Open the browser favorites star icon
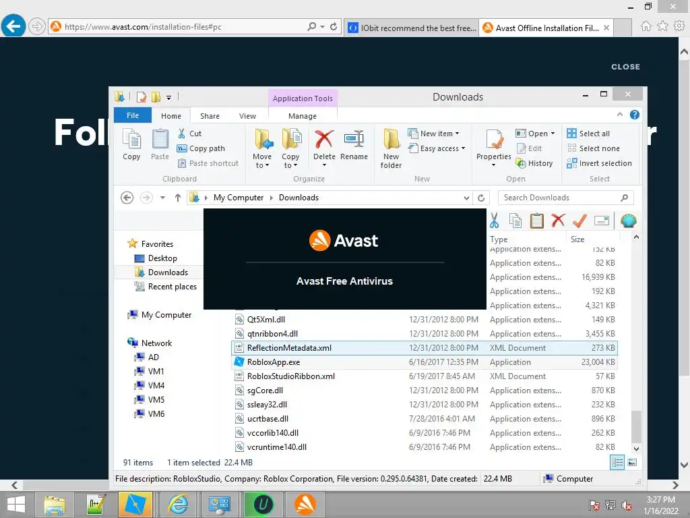 click(x=662, y=26)
